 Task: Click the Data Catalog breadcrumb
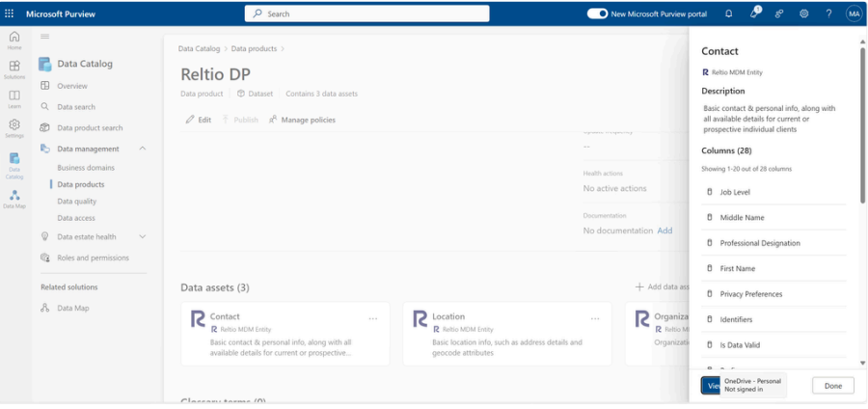pyautogui.click(x=199, y=48)
